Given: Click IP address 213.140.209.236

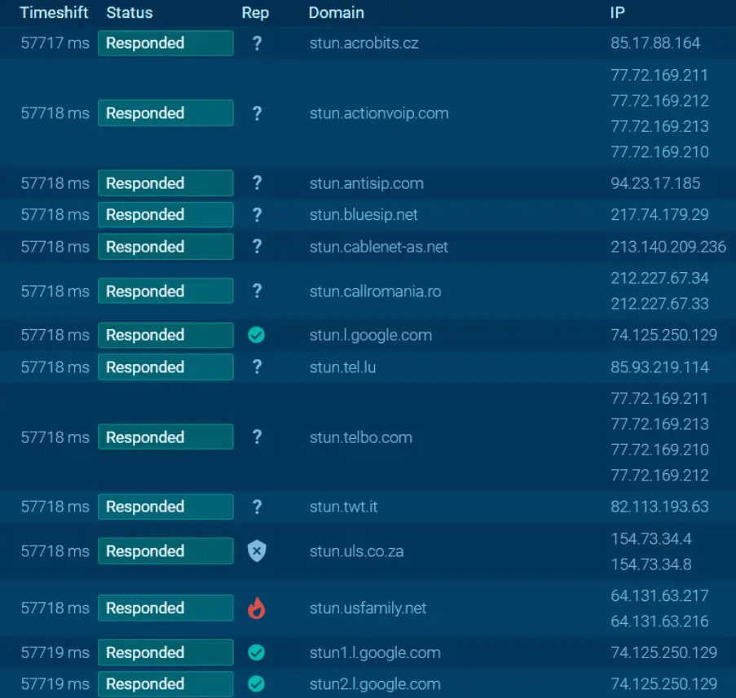Looking at the screenshot, I should click(x=668, y=247).
